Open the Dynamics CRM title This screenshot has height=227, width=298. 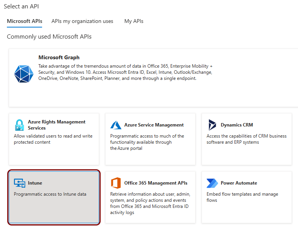(237, 125)
